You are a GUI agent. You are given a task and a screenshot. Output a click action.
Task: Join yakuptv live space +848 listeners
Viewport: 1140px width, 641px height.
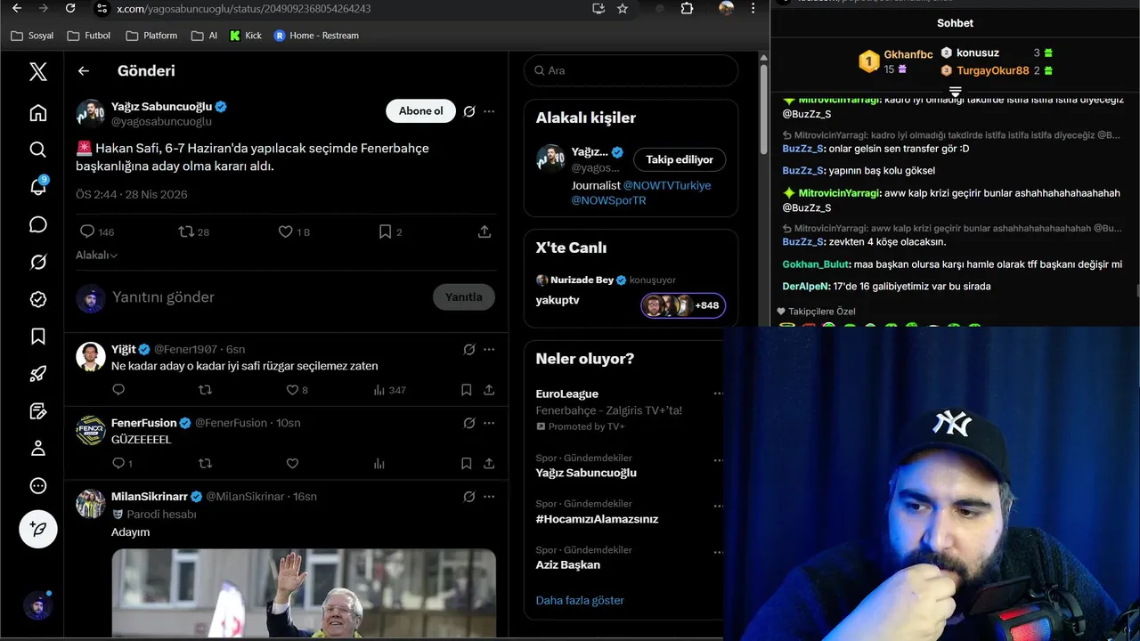coord(683,305)
